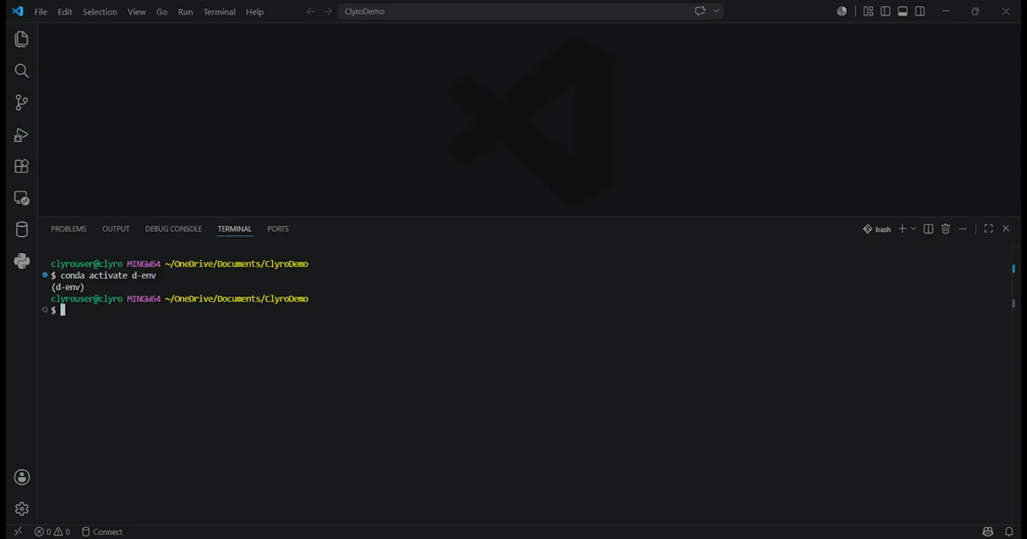Screen dimensions: 1027x539
Task: Click the Copilot status icon in the title bar
Action: click(841, 12)
